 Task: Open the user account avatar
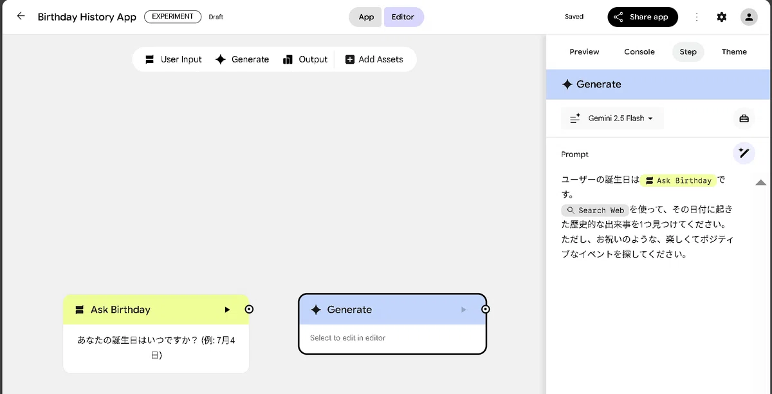pyautogui.click(x=749, y=17)
